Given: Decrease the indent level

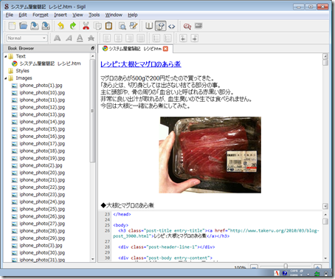Looking at the screenshot, I should click(x=183, y=38).
